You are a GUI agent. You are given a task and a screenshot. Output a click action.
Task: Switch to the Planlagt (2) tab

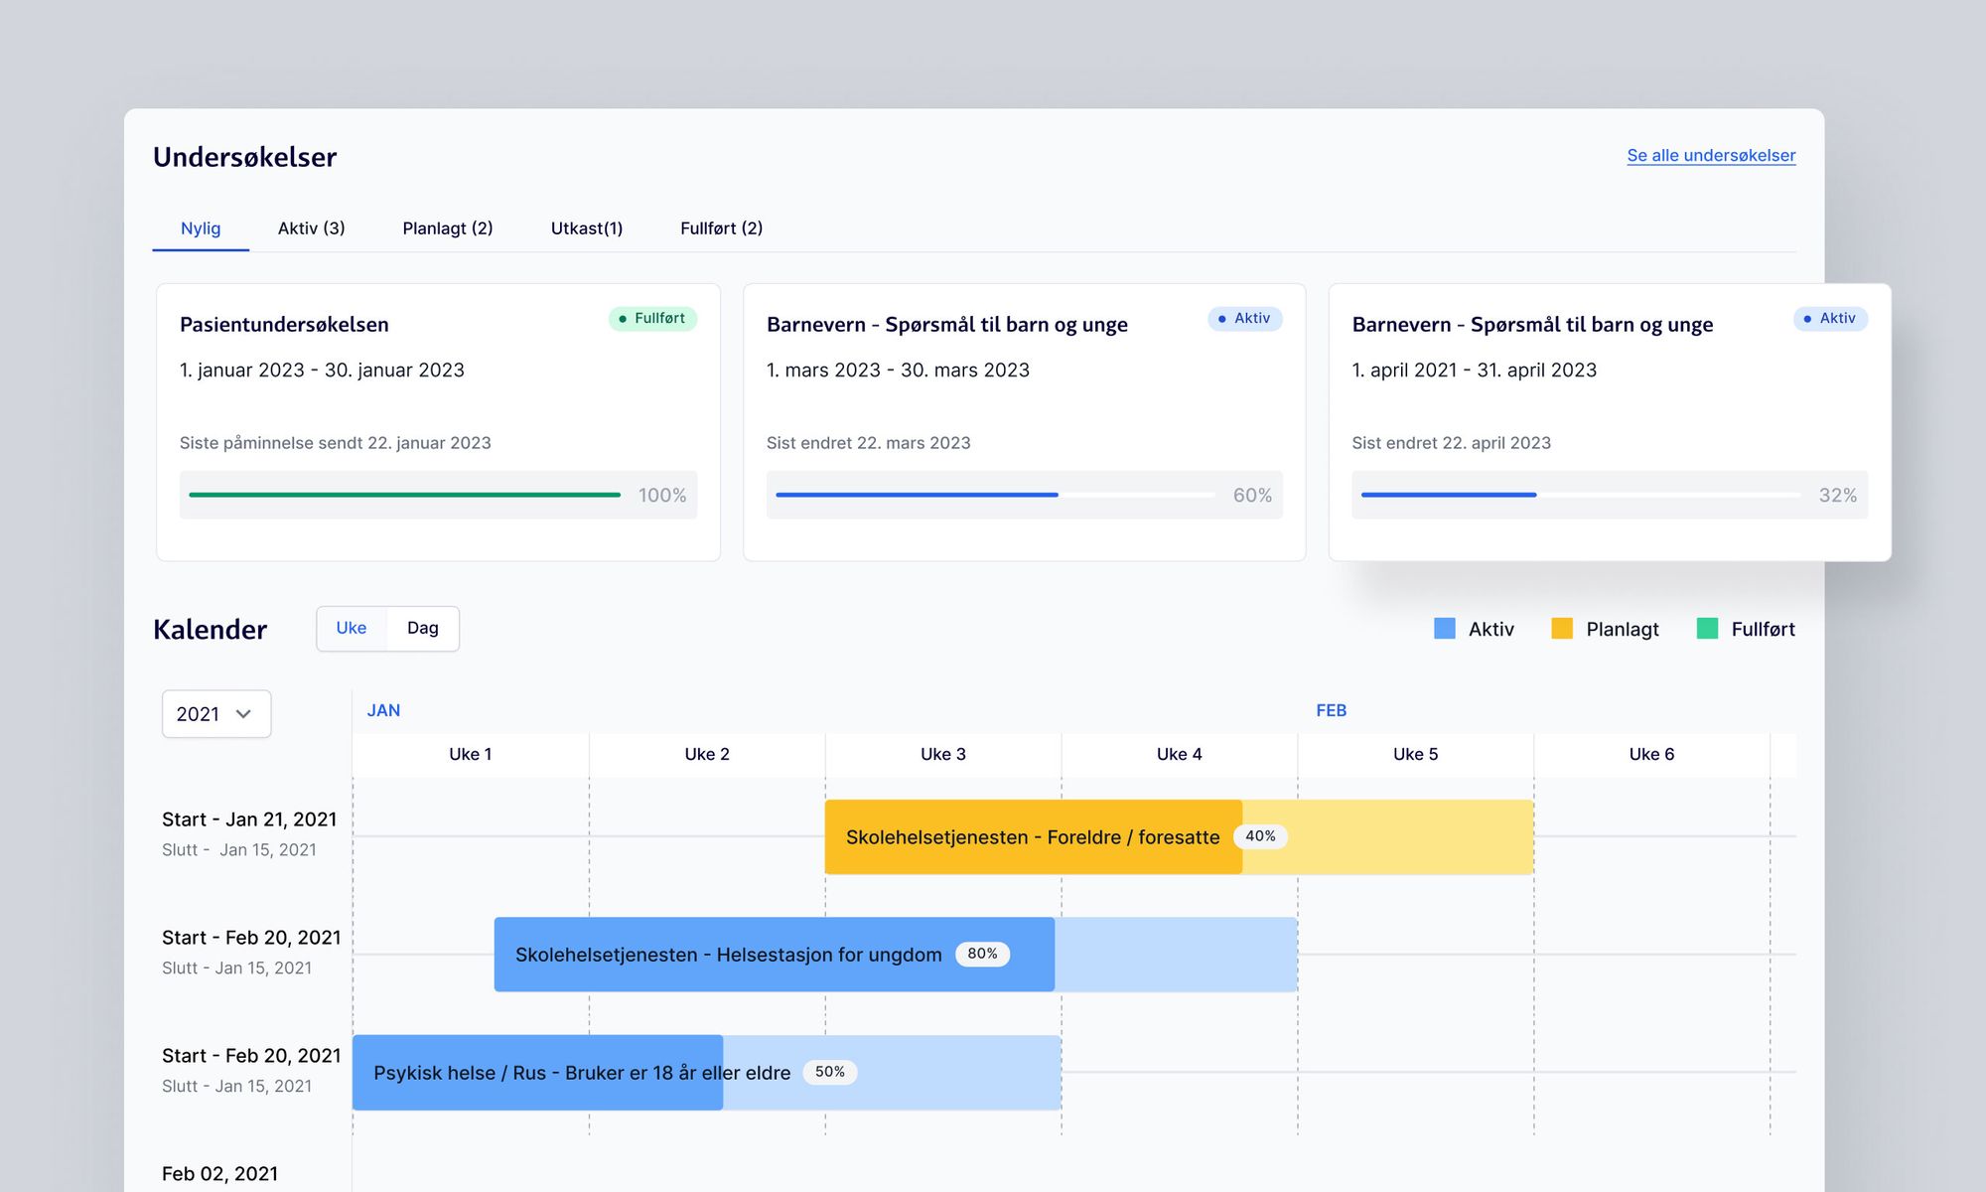448,228
